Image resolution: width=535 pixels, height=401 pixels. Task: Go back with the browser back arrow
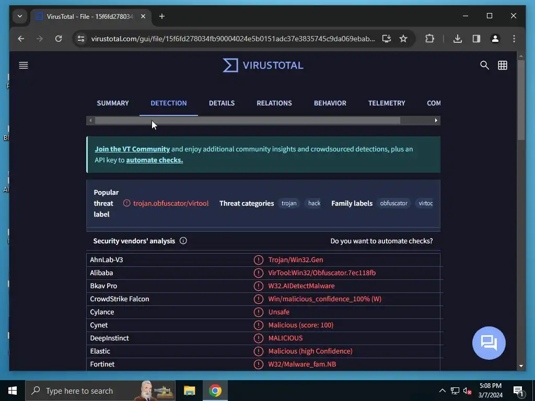pyautogui.click(x=21, y=39)
